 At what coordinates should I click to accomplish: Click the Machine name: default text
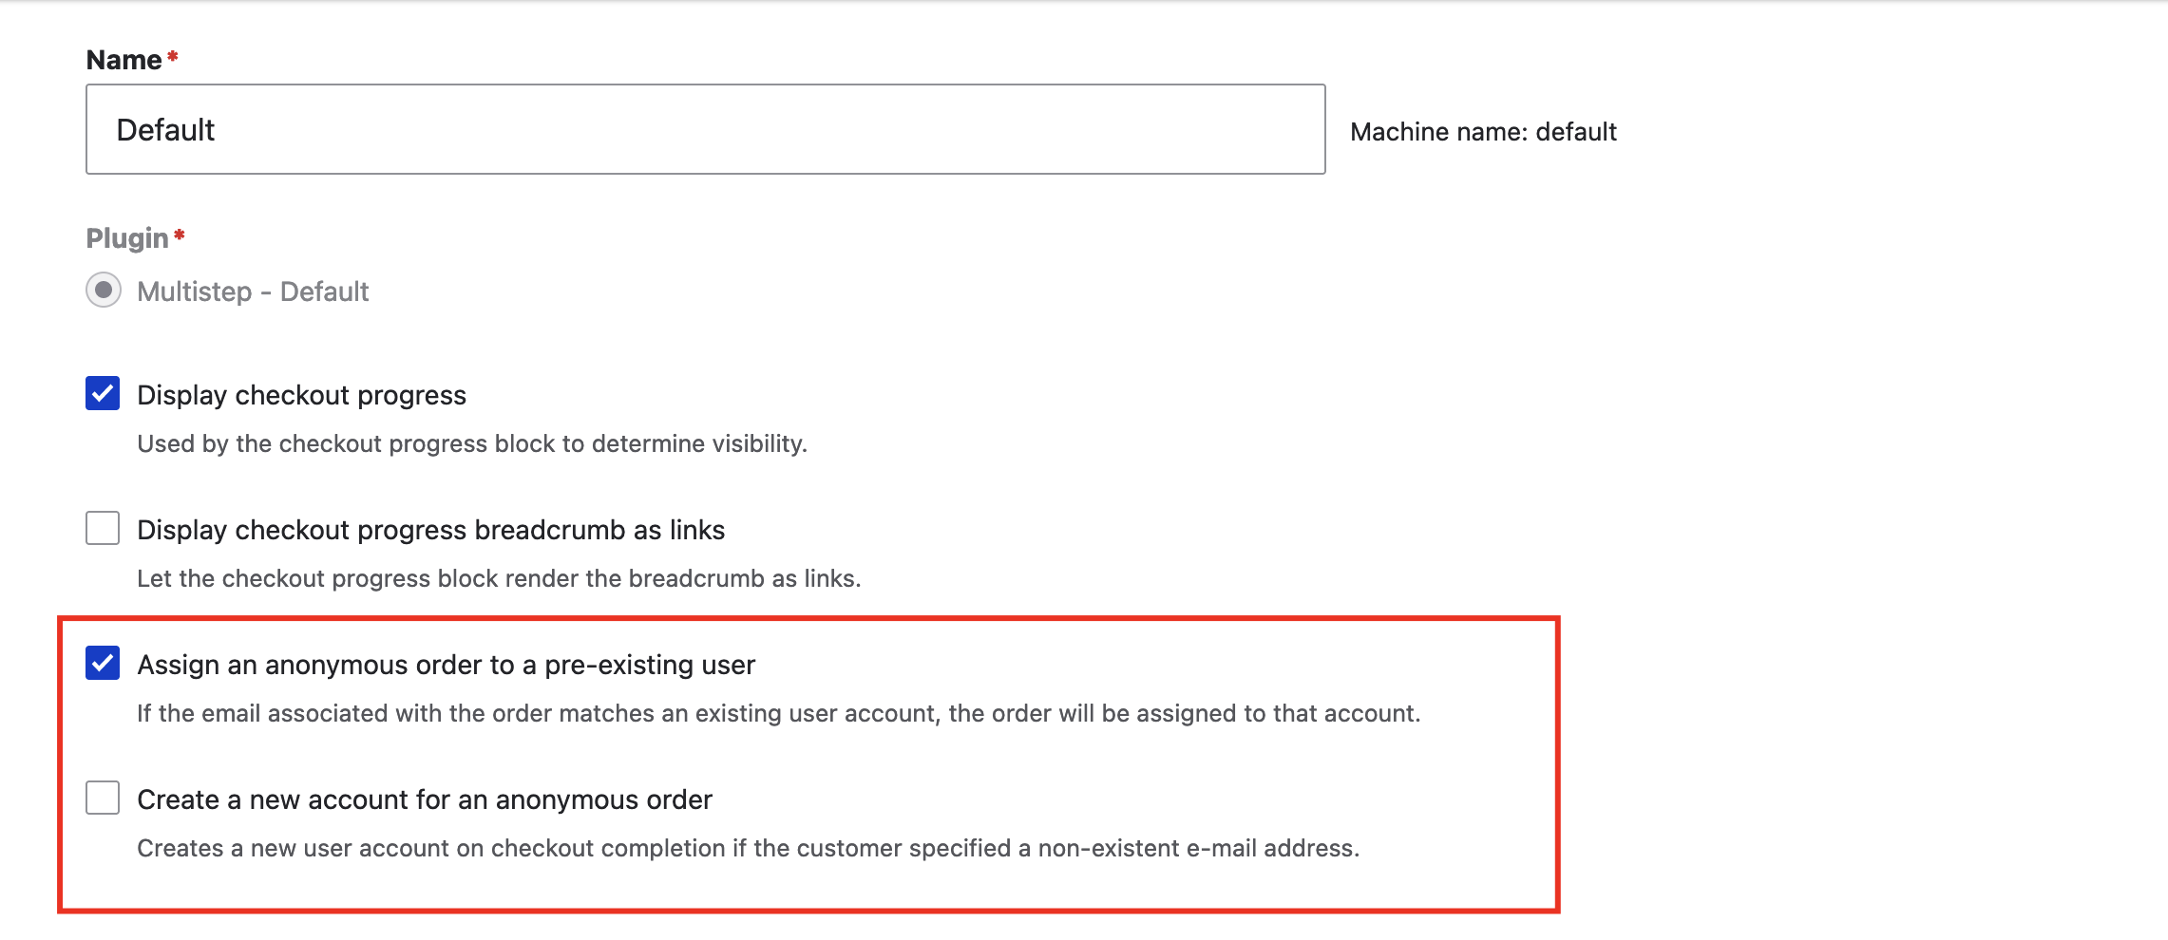[x=1482, y=132]
